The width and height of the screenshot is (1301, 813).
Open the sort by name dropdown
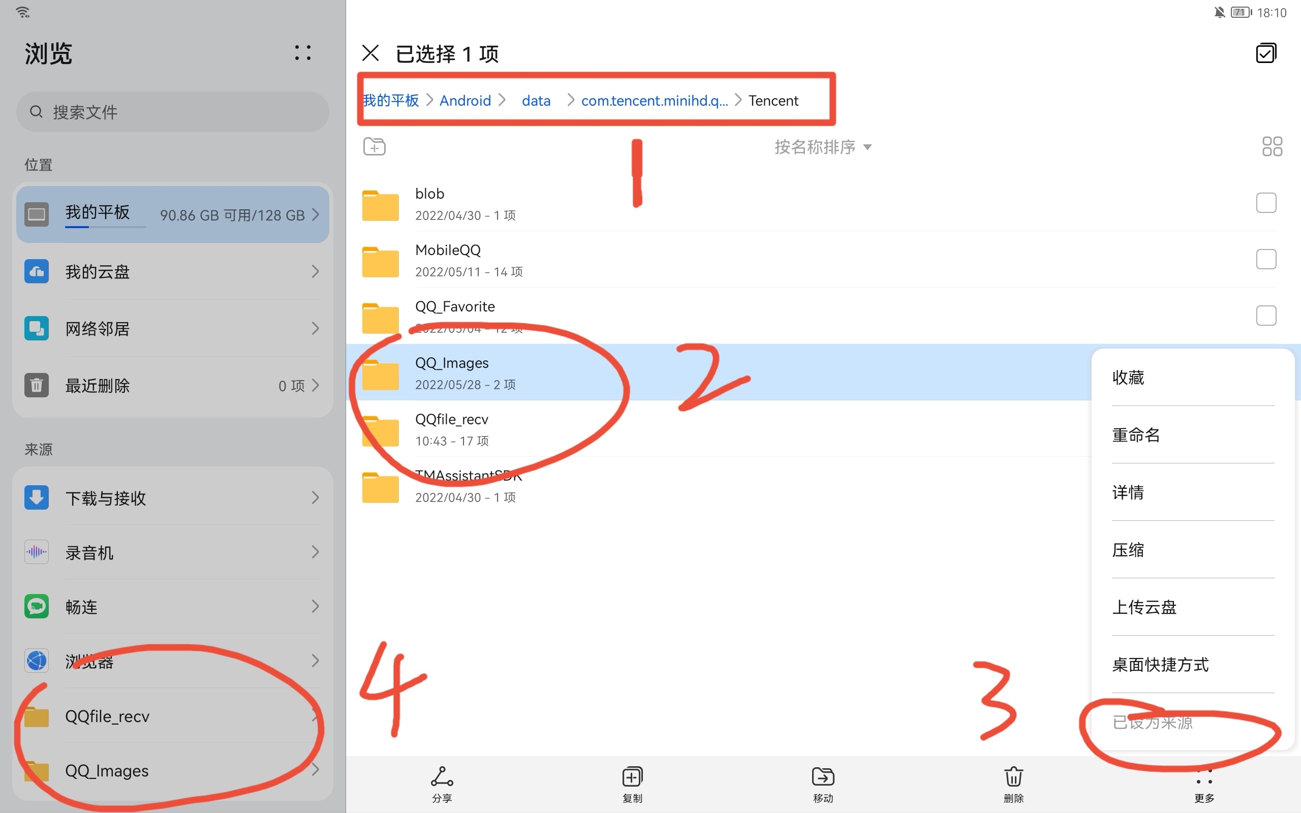823,147
